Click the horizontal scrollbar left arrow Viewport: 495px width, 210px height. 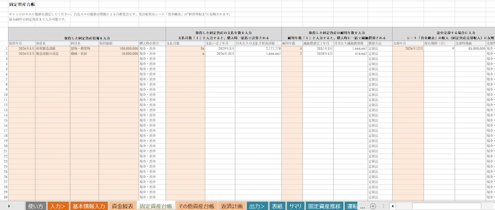pos(393,206)
